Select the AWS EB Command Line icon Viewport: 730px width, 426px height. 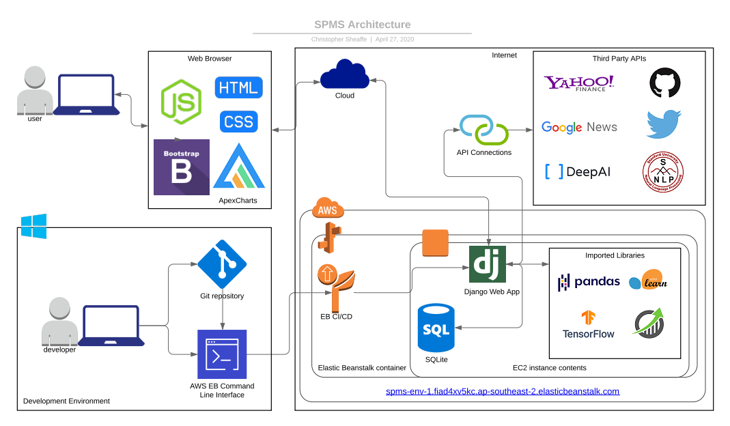pyautogui.click(x=222, y=354)
